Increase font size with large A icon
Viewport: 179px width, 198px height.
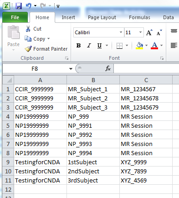click(x=149, y=32)
